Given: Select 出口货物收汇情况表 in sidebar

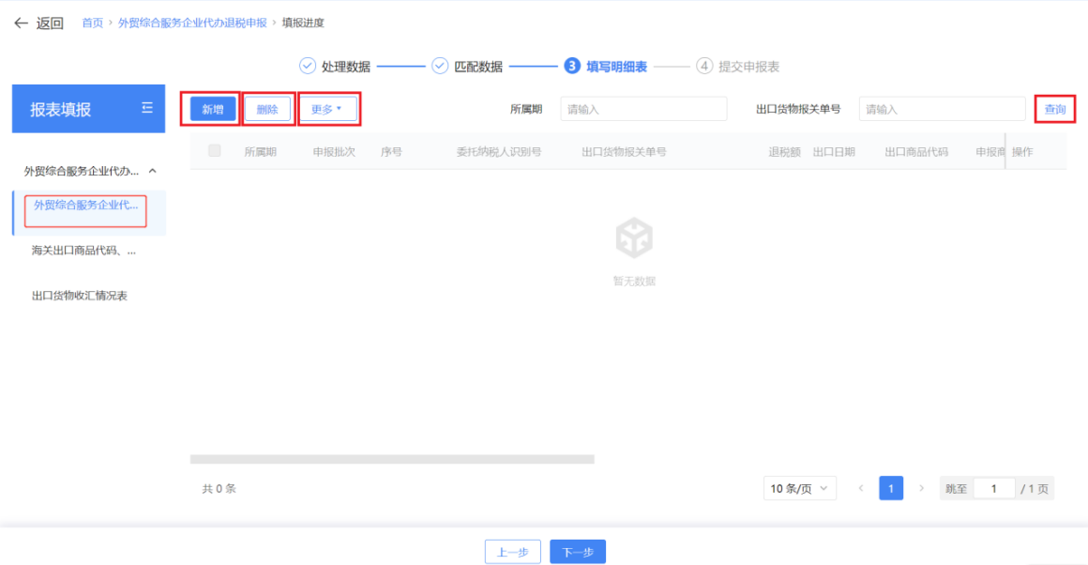Looking at the screenshot, I should tap(80, 296).
